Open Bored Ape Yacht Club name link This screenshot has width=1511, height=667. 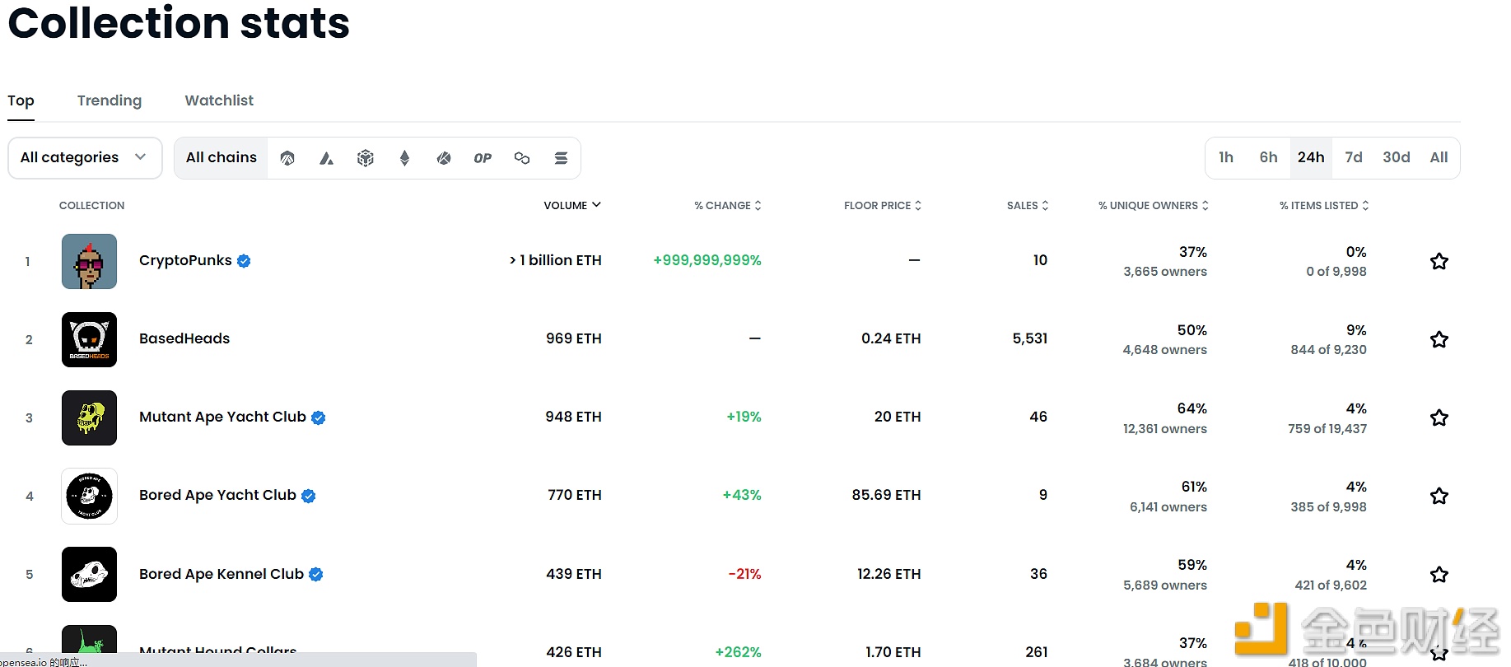[217, 495]
